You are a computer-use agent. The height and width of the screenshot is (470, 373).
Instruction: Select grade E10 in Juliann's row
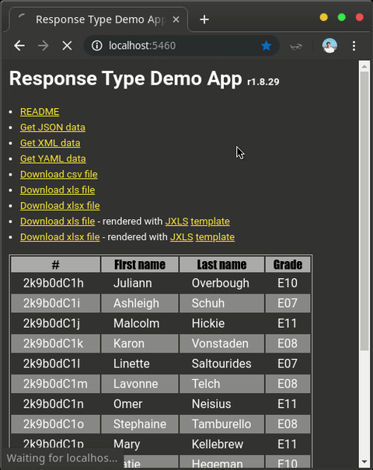point(288,284)
